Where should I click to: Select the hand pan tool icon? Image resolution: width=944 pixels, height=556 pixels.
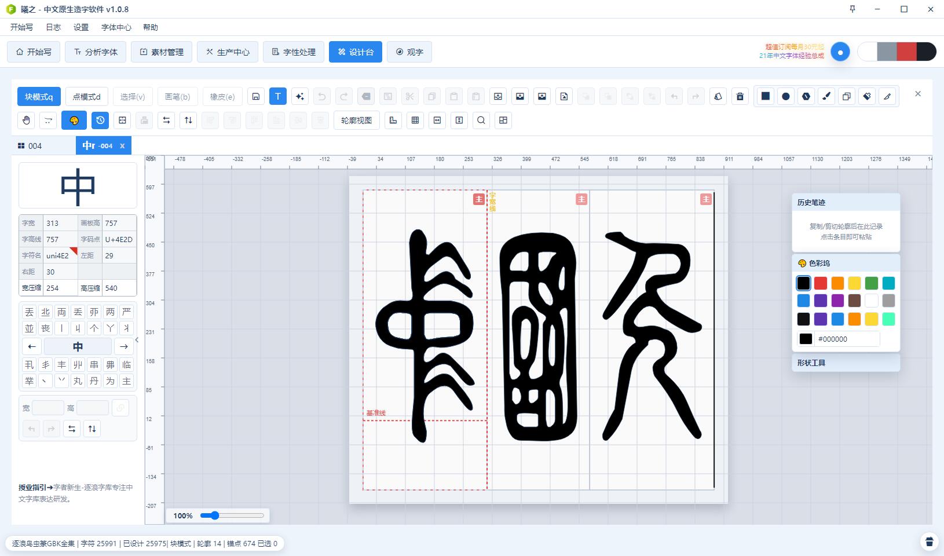pos(27,120)
